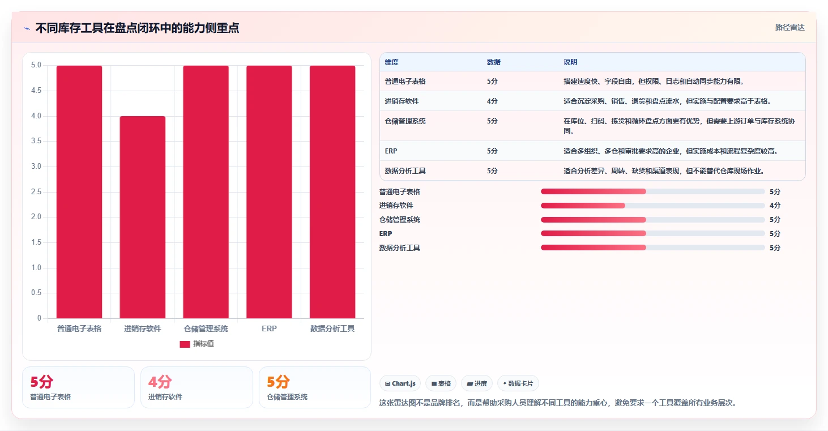The width and height of the screenshot is (828, 431).
Task: Click the 仓储管理系统 cell in the table
Action: 405,121
